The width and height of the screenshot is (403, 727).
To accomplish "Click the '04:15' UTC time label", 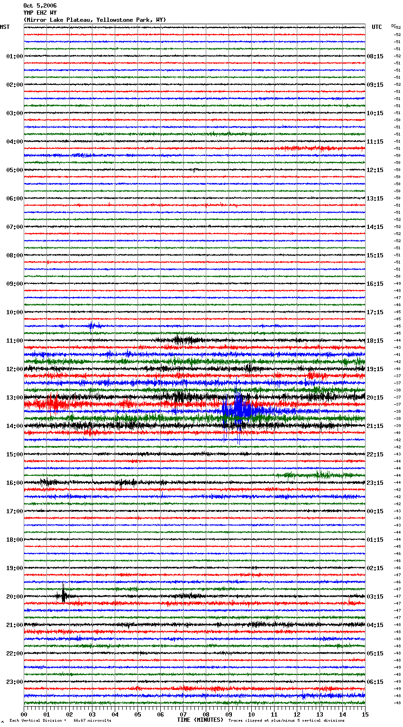I will 375,625.
